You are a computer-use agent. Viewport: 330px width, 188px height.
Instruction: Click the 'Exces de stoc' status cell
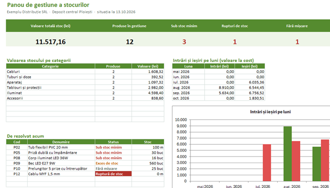point(113,163)
